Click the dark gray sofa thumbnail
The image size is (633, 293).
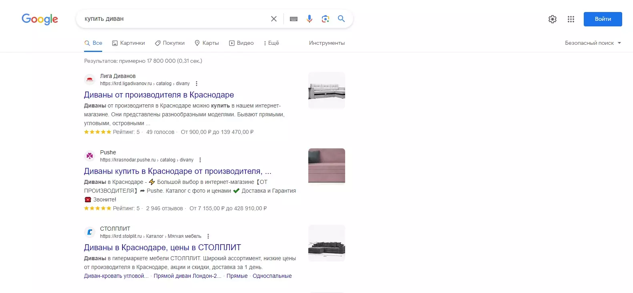click(x=327, y=243)
